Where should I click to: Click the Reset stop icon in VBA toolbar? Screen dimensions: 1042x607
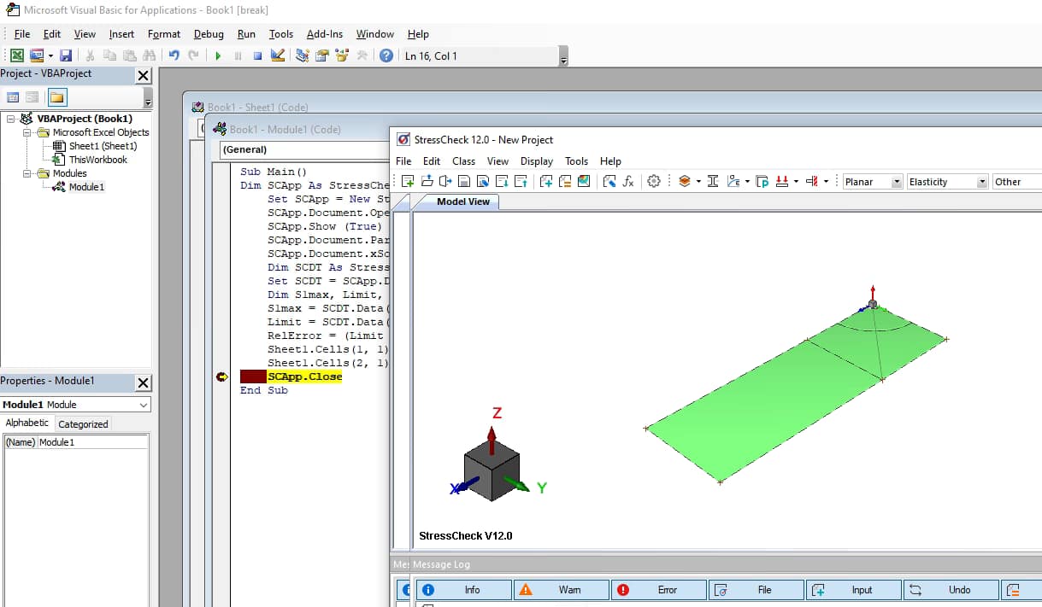tap(257, 56)
